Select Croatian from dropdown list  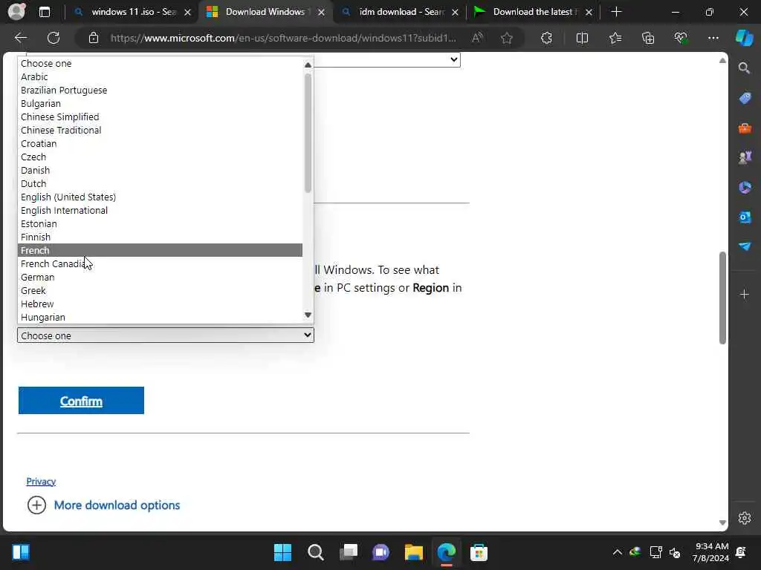coord(161,143)
